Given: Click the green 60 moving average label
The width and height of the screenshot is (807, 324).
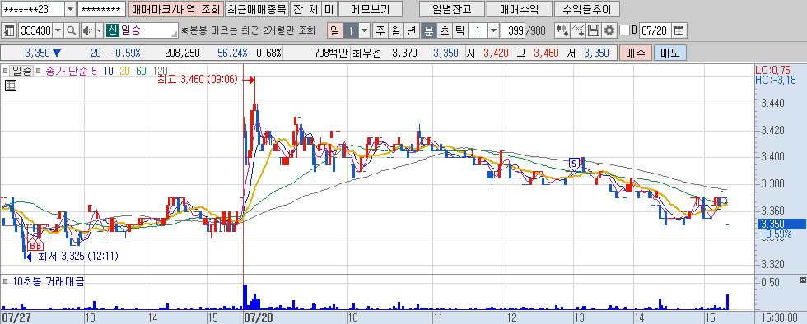Looking at the screenshot, I should 141,71.
